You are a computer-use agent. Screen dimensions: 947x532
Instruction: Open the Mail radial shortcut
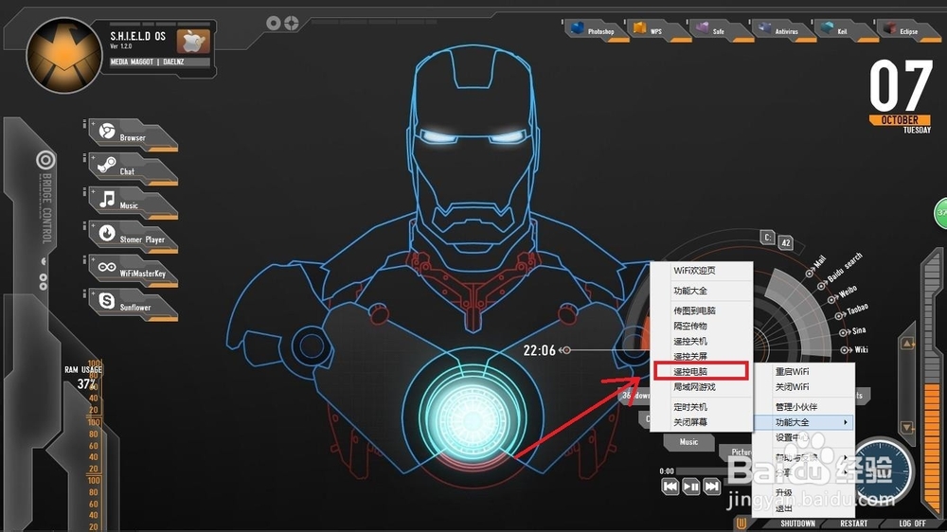pos(816,267)
